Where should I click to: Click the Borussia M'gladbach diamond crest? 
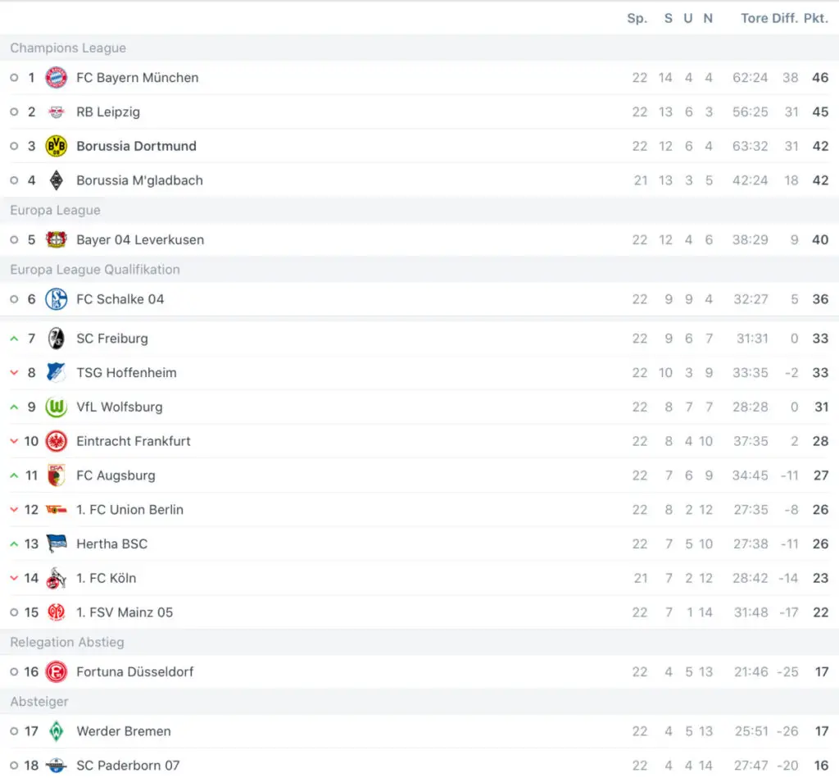[57, 180]
